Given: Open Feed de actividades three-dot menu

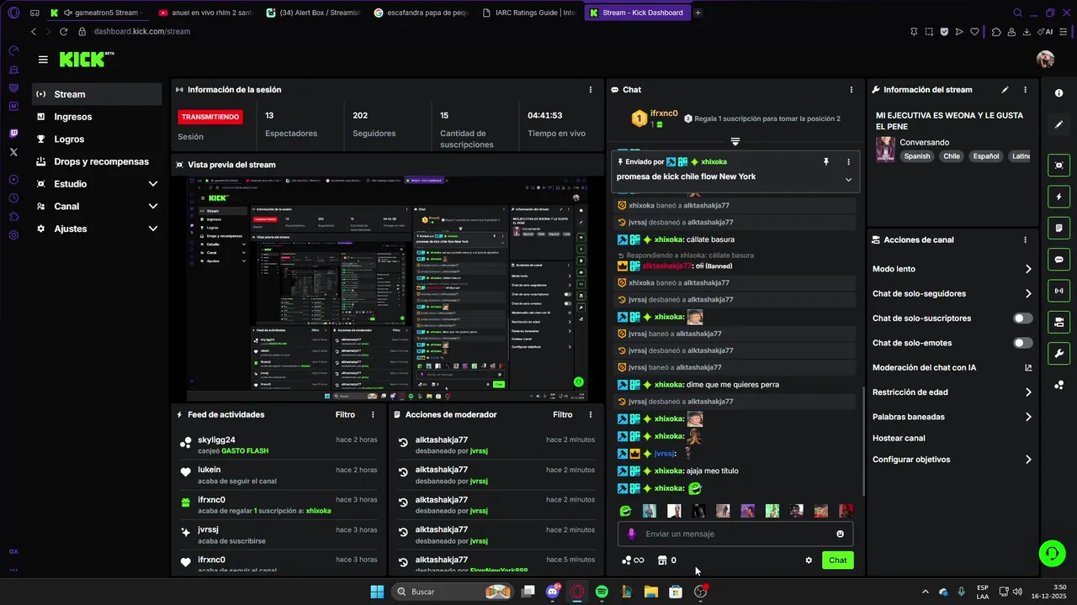Looking at the screenshot, I should pos(373,414).
